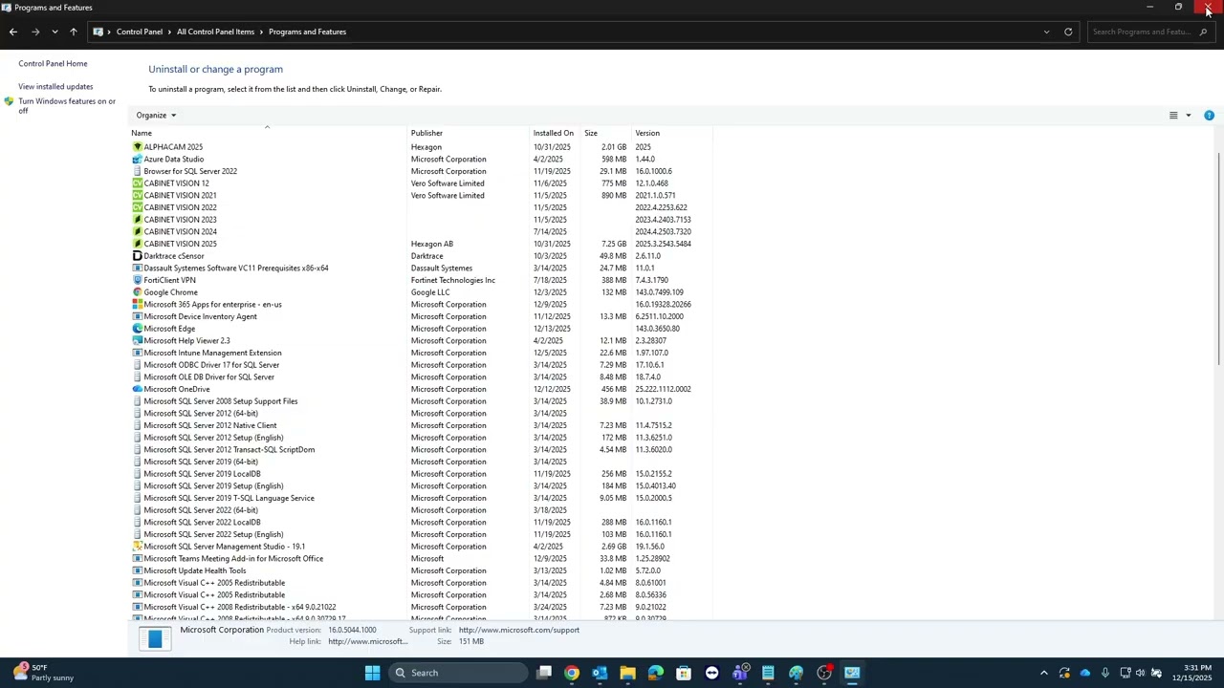Viewport: 1224px width, 688px height.
Task: Click the FortiClient VPN shield icon
Action: tap(137, 280)
